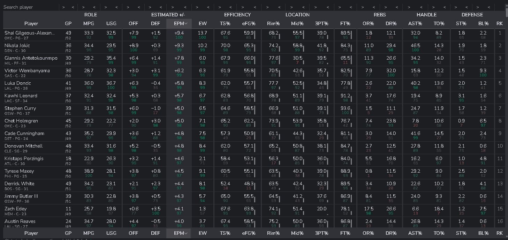
Task: Click the less-than filter above EPM column
Action: coord(184,7)
